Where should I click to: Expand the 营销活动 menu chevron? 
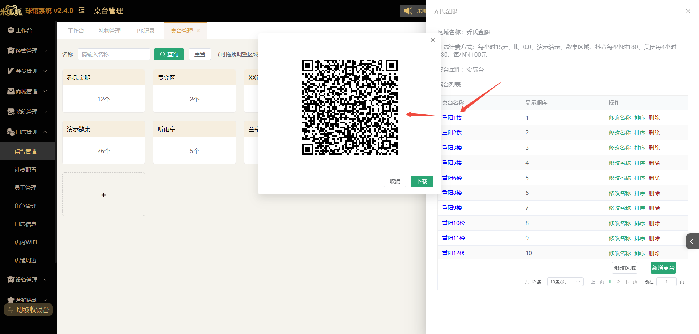[x=45, y=300]
